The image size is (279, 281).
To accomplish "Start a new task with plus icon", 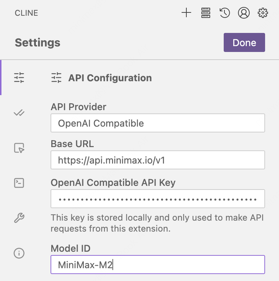I will [x=186, y=13].
